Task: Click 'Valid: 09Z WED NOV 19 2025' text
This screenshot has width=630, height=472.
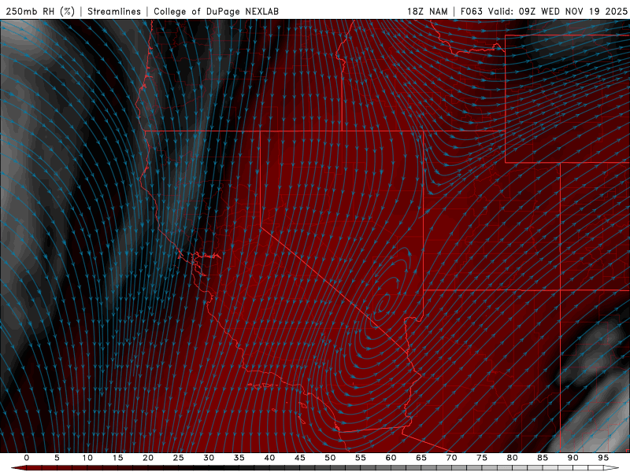Action: click(x=558, y=11)
